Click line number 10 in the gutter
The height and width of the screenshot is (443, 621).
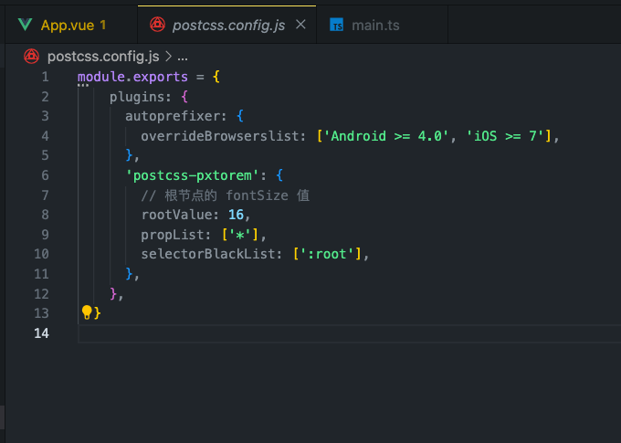coord(41,254)
